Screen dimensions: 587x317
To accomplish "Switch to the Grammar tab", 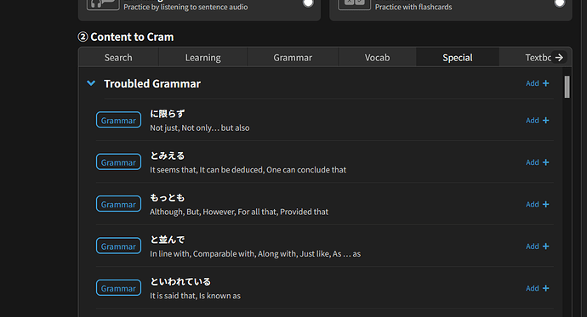I will 293,58.
